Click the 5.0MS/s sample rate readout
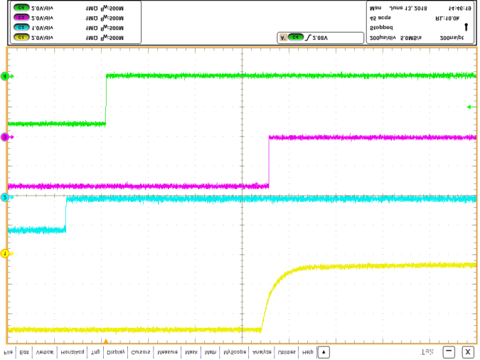This screenshot has height=360, width=480. tap(411, 38)
